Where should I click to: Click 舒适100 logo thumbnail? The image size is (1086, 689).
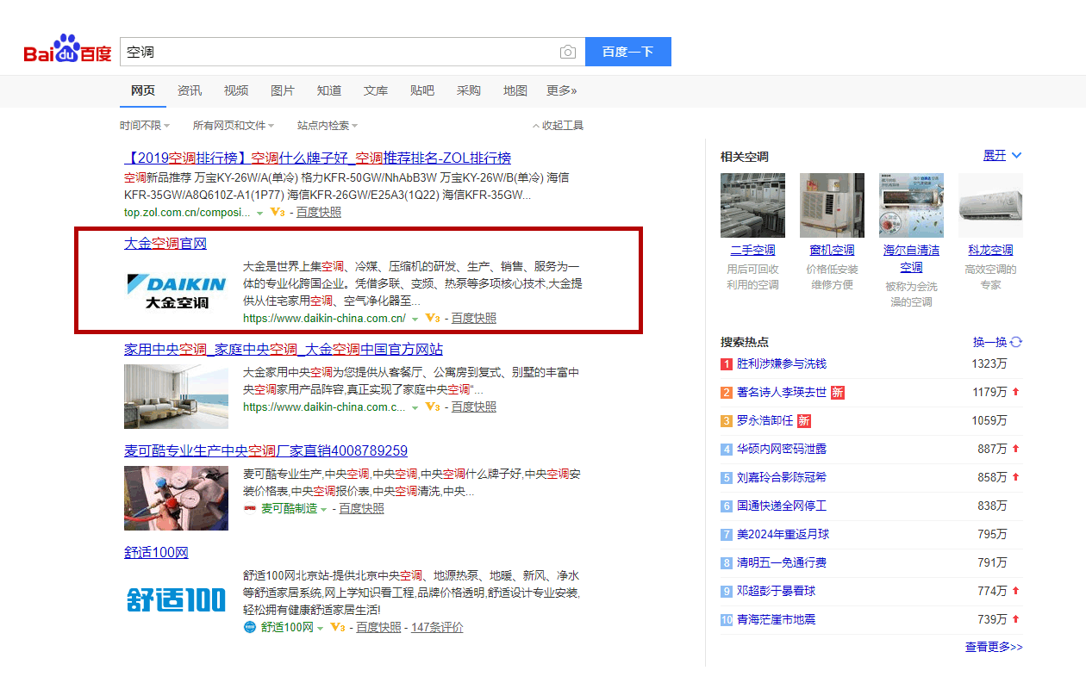[x=177, y=599]
